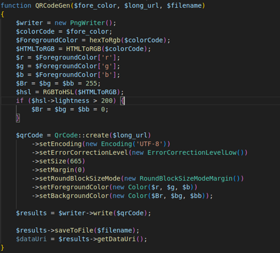Click HTMLToRGB function call after equals sign
280x253 pixels.
click(84, 49)
